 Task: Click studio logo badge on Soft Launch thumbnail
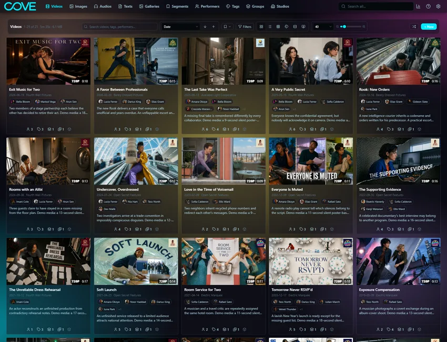tap(172, 243)
